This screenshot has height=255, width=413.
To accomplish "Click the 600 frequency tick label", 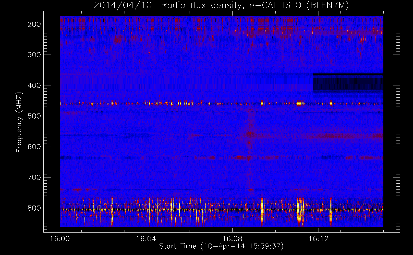I will [x=34, y=147].
